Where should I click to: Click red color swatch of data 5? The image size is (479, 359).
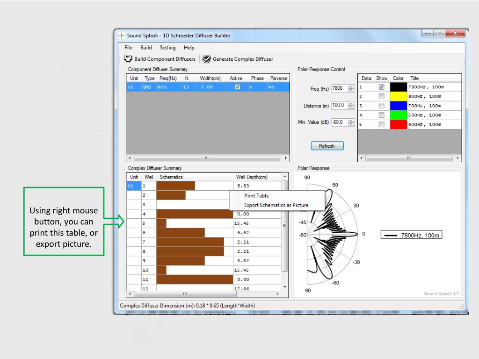coord(399,124)
